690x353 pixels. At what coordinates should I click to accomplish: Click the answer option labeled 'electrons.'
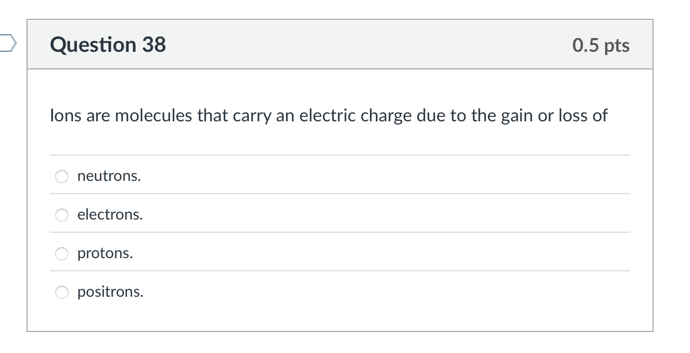(x=110, y=215)
